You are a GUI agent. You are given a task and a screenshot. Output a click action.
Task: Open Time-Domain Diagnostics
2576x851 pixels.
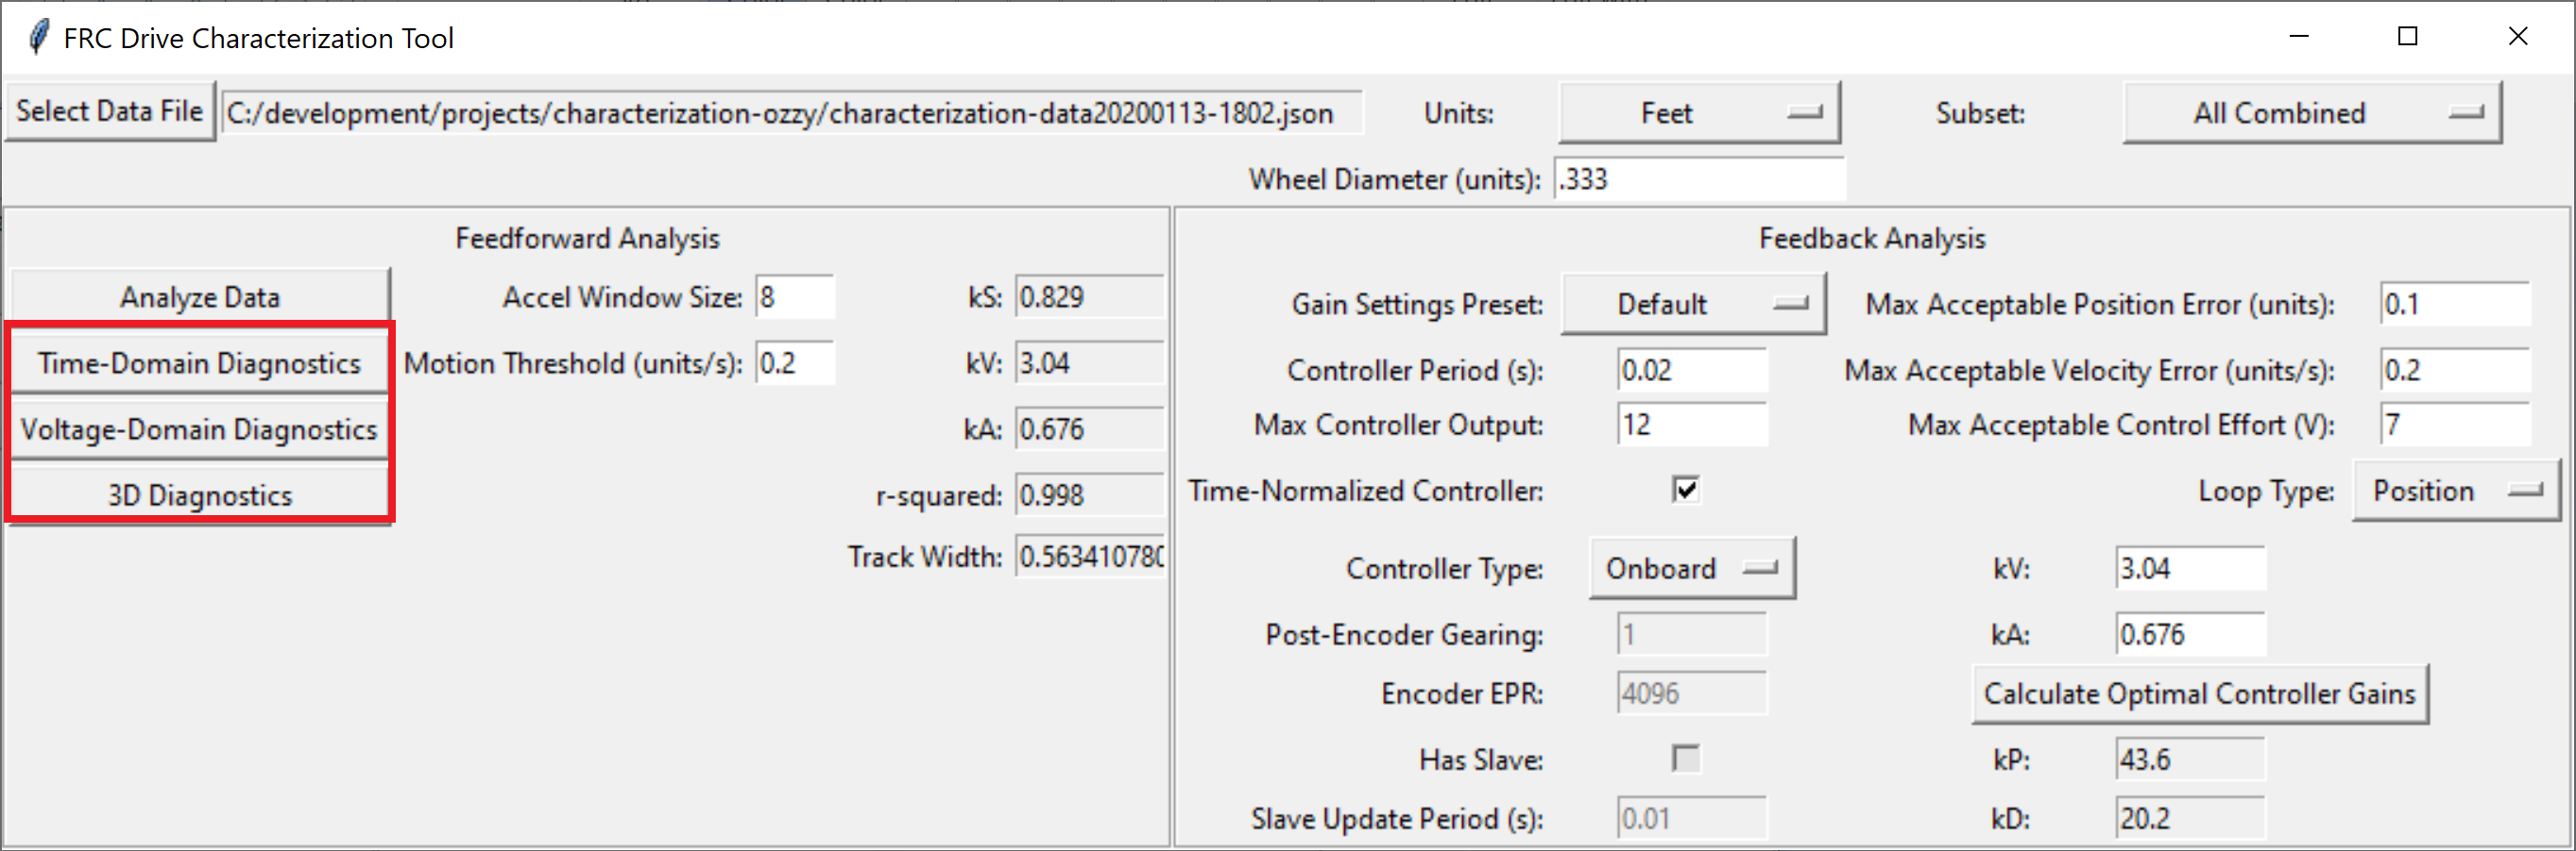point(199,363)
